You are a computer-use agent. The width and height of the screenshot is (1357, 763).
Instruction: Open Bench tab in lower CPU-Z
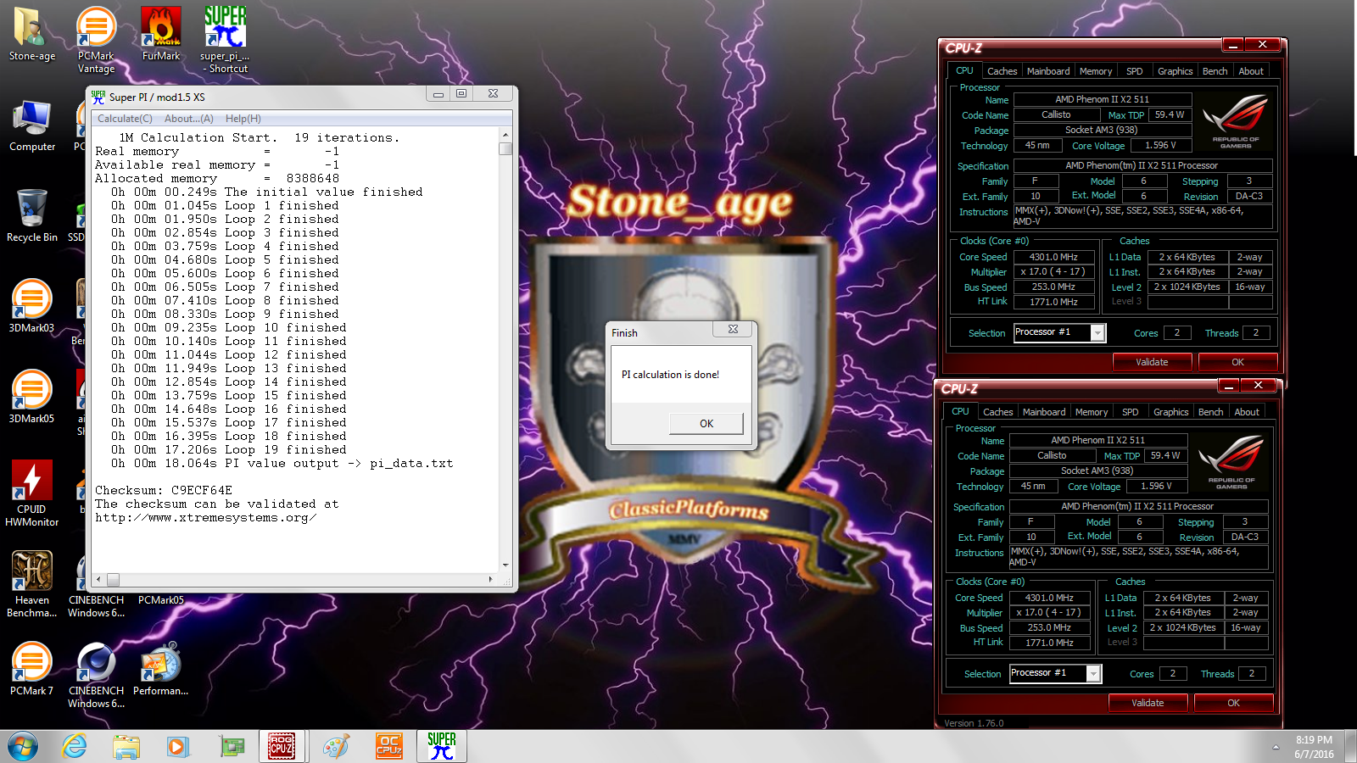coord(1210,412)
